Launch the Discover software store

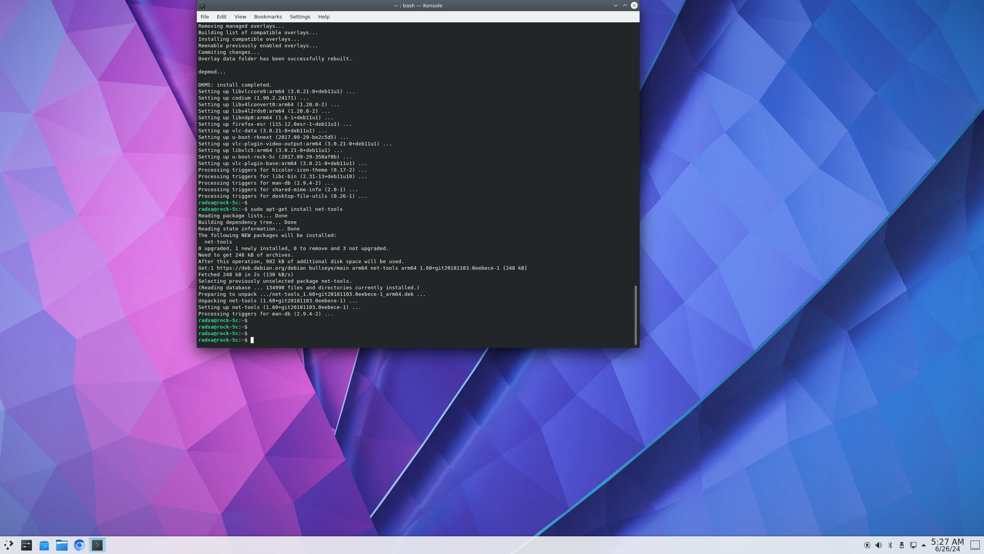click(x=44, y=545)
